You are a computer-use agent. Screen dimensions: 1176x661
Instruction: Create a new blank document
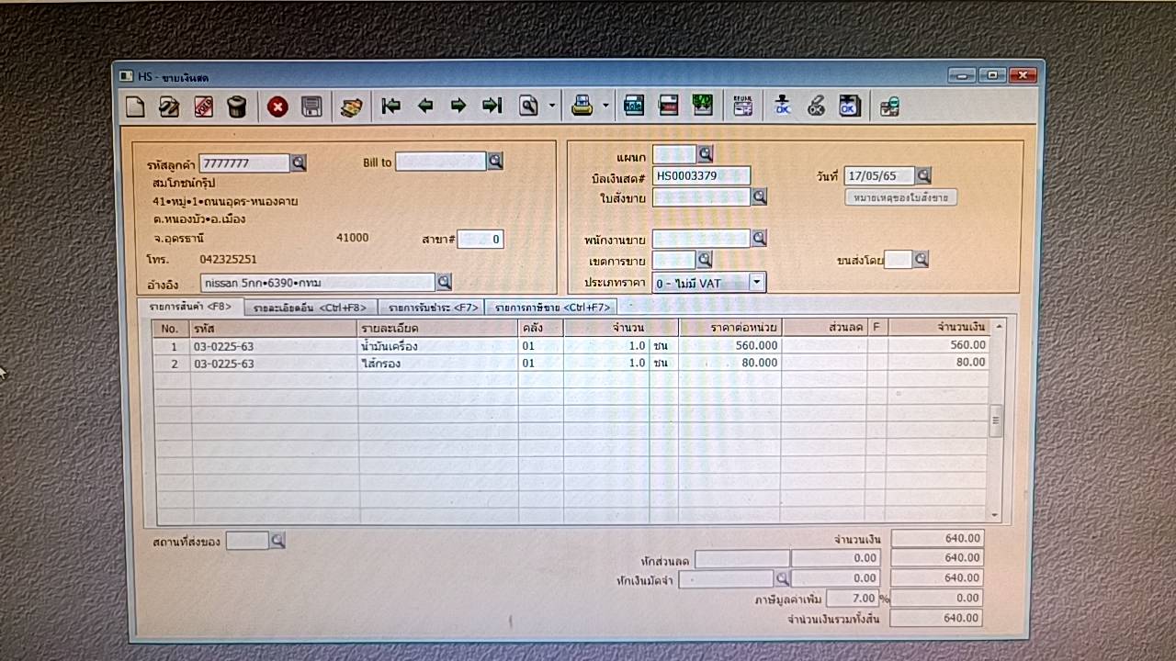pos(135,106)
